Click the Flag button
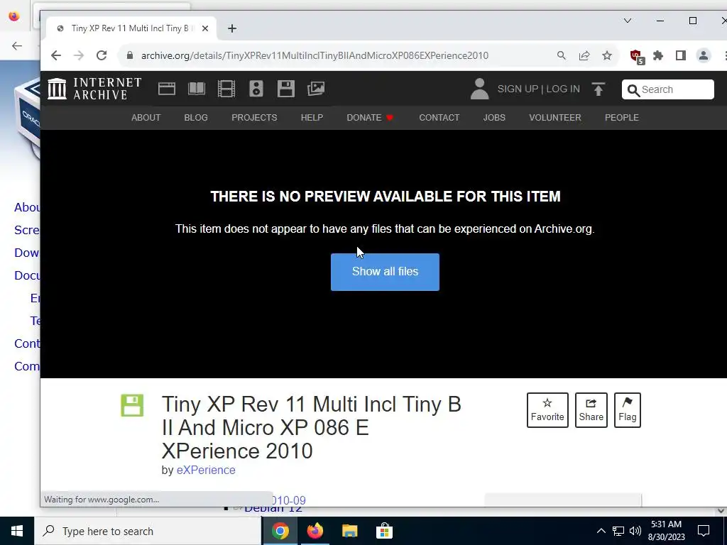Image resolution: width=727 pixels, height=545 pixels. tap(628, 410)
